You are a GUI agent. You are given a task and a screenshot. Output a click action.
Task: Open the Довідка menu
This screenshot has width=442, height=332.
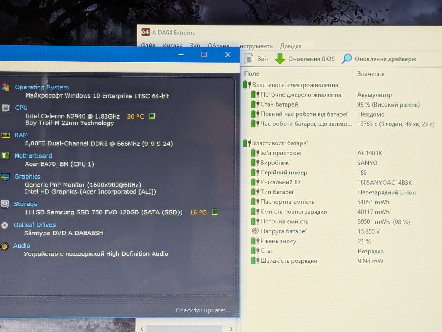pyautogui.click(x=291, y=46)
